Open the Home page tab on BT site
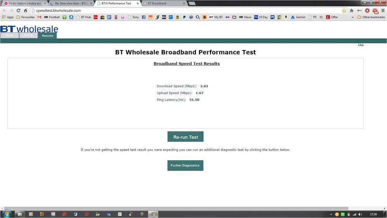Image resolution: width=387 pixels, height=218 pixels. pos(9,35)
